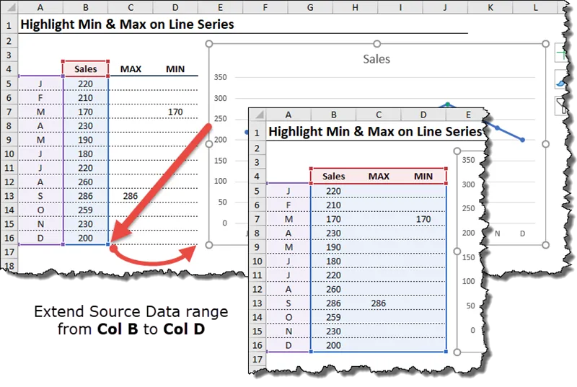Image resolution: width=577 pixels, height=387 pixels.
Task: Click the Select All corner triangle in the inset sheet
Action: [x=257, y=115]
